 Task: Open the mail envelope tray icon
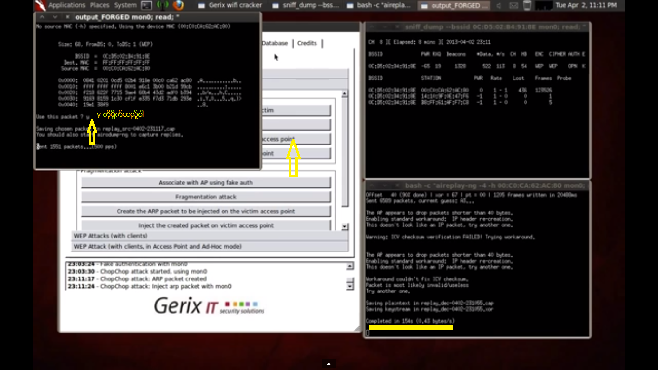513,6
